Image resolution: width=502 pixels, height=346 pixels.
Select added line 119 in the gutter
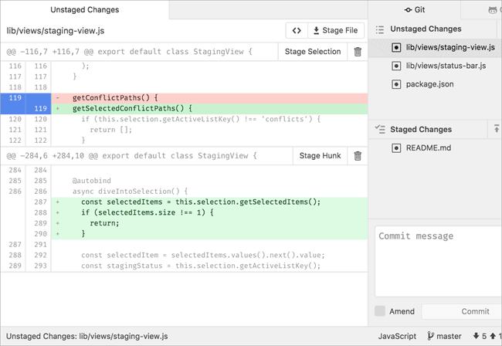(x=39, y=109)
